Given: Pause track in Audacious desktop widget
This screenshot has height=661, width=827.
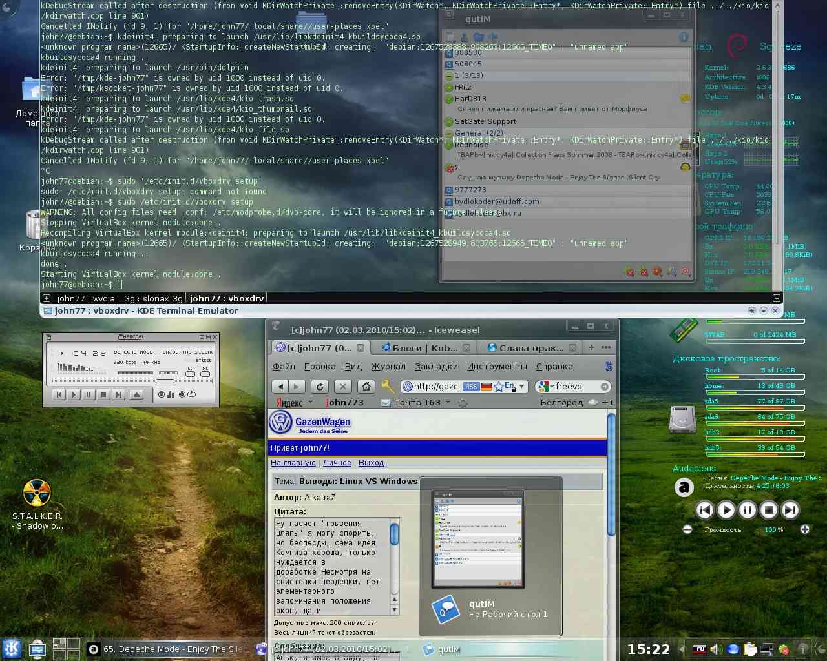Looking at the screenshot, I should pos(748,510).
